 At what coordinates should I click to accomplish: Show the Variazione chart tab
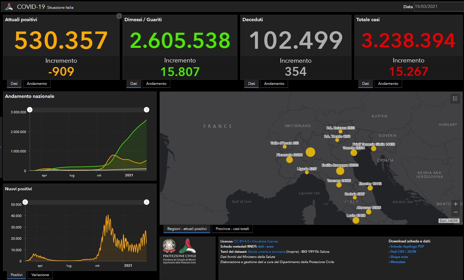(40, 275)
